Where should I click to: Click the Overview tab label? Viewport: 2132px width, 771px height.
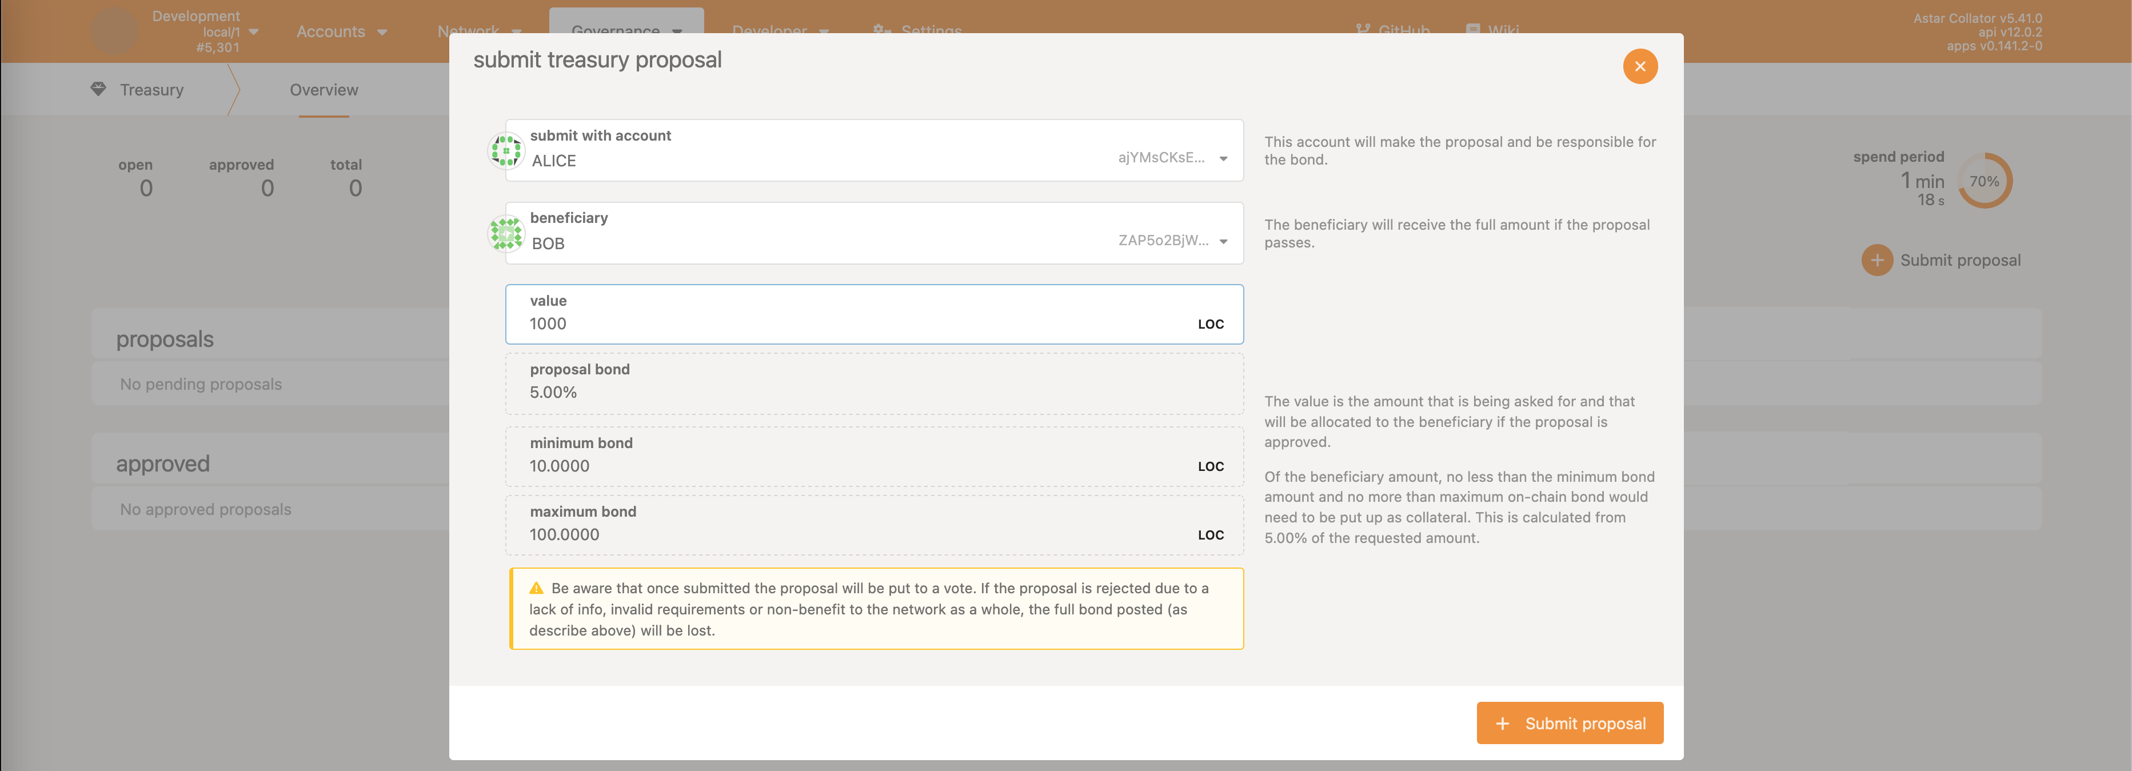pos(324,90)
